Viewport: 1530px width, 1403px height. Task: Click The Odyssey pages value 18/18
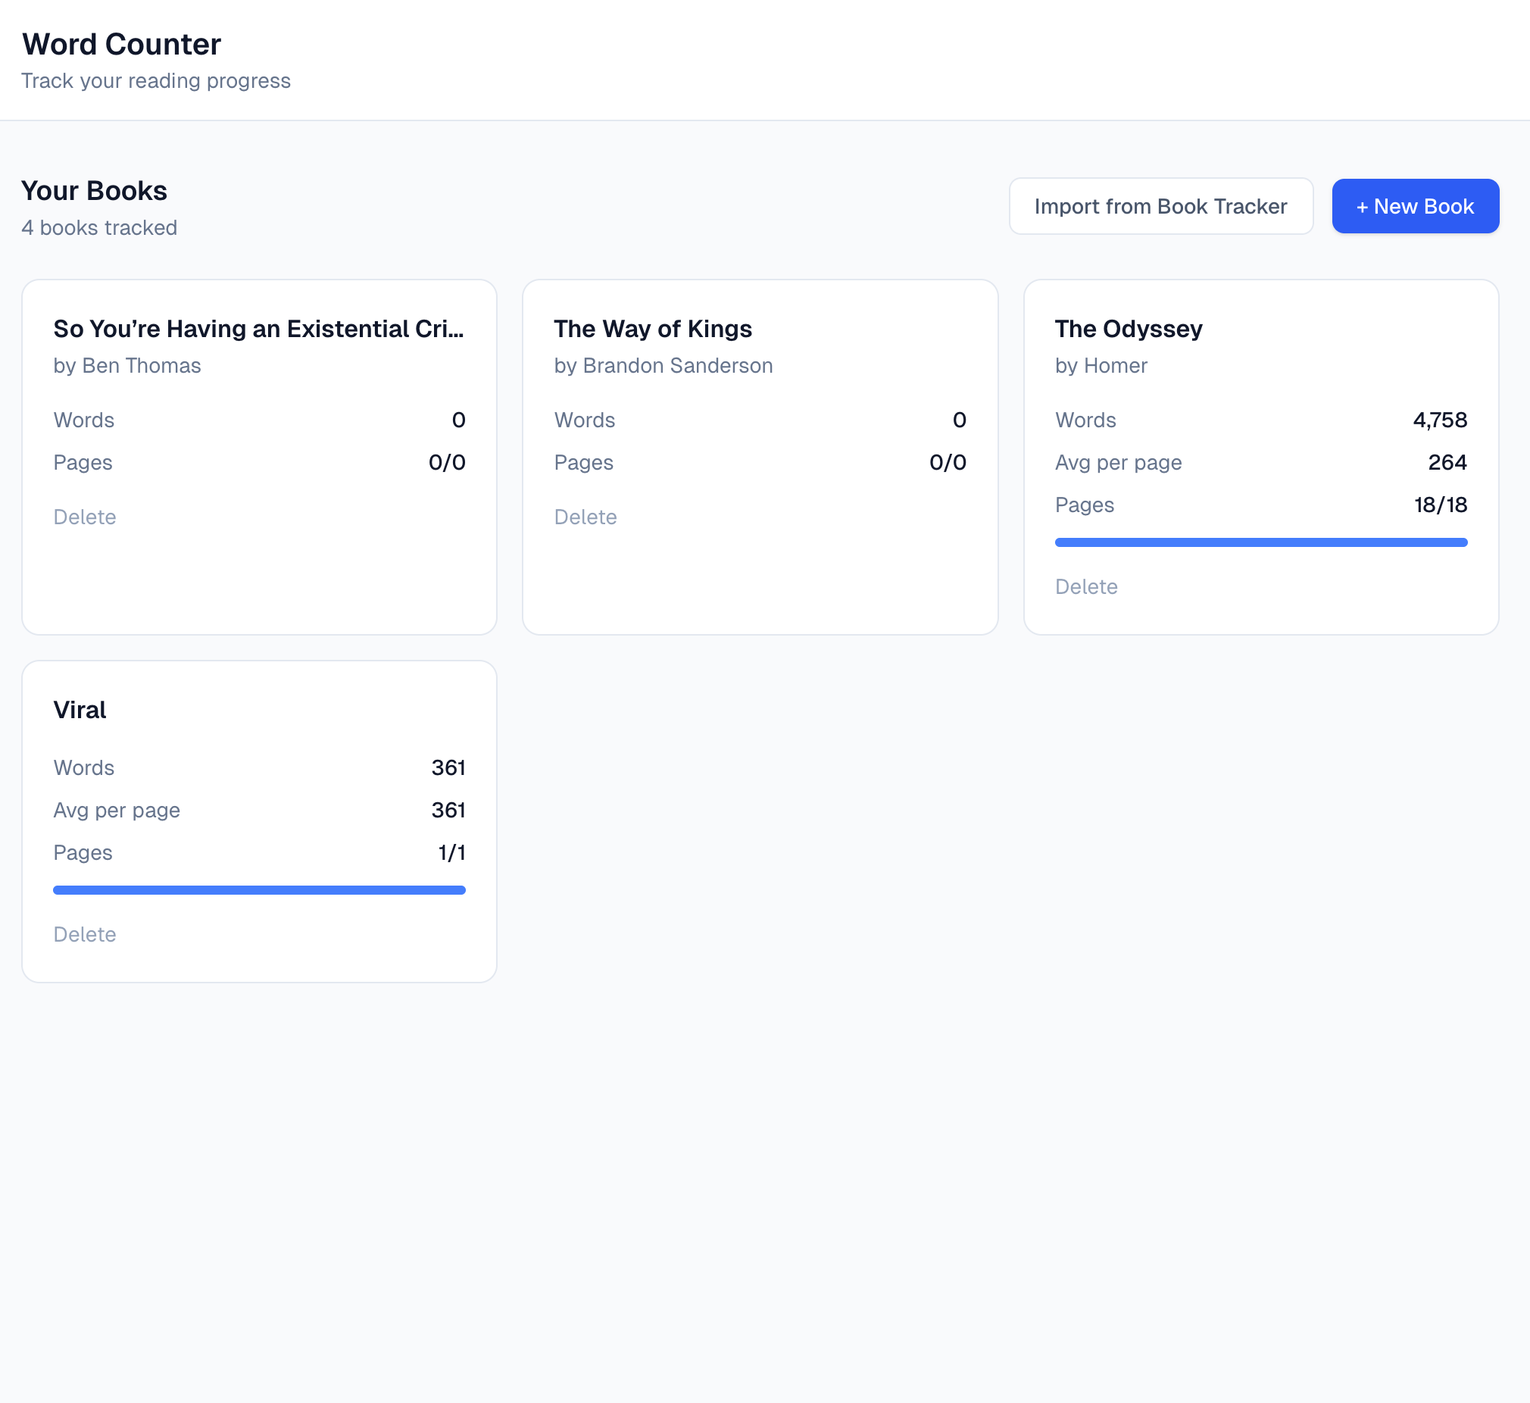click(x=1440, y=505)
